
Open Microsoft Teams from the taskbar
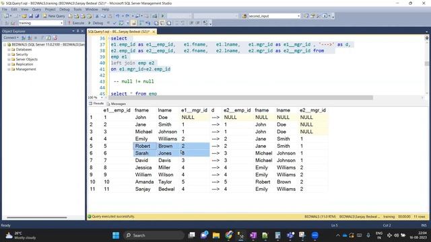(x=290, y=235)
